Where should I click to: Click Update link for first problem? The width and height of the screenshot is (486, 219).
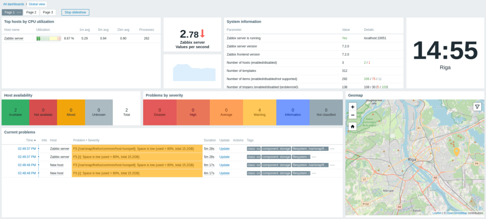(224, 149)
